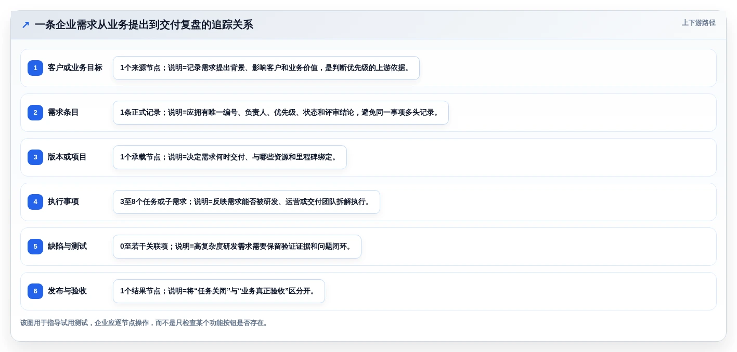Click the 上下游路径 label in the header
This screenshot has width=737, height=352.
pos(699,23)
